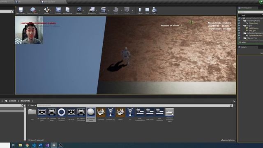This screenshot has height=148, width=263.
Task: Toggle visibility of ReflectionCaptureActors folder
Action: (x=239, y=33)
